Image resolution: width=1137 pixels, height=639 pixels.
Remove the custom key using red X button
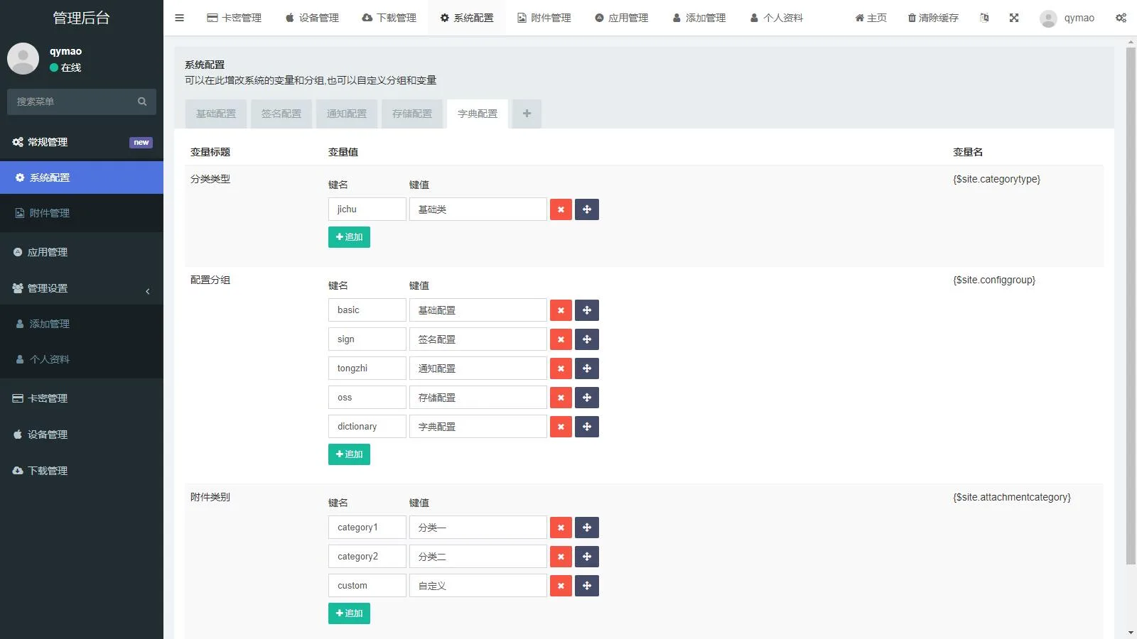(x=561, y=585)
